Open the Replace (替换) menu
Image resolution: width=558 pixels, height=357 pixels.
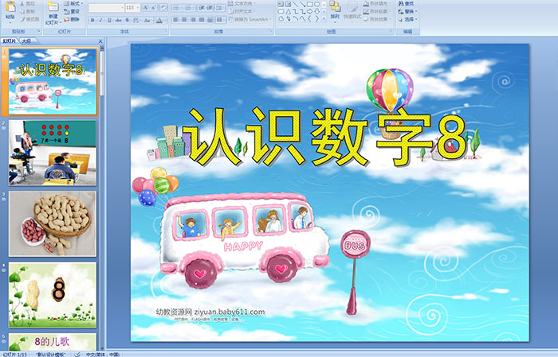coord(408,11)
